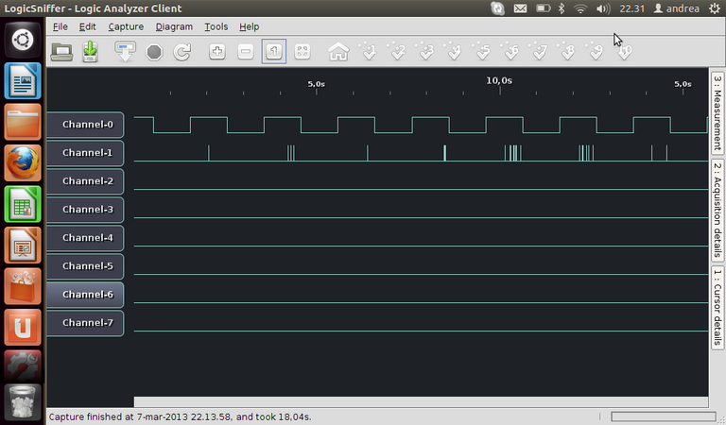Image resolution: width=726 pixels, height=425 pixels.
Task: Click the progress bar in status bar
Action: point(662,416)
